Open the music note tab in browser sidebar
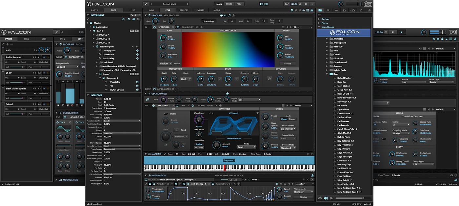Viewport: 459px width, 206px height. coord(361,10)
